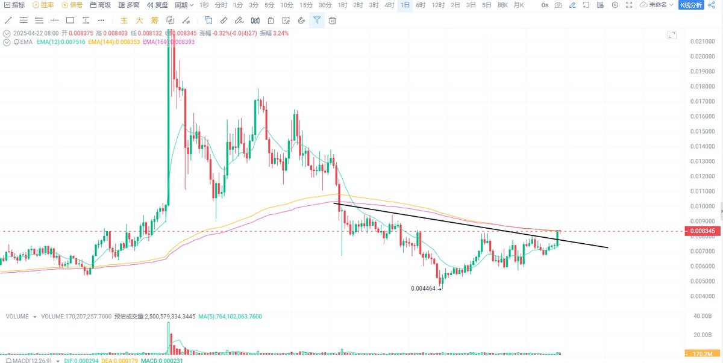The image size is (723, 363).
Task: Delete drawings with trash icon
Action: (332, 20)
